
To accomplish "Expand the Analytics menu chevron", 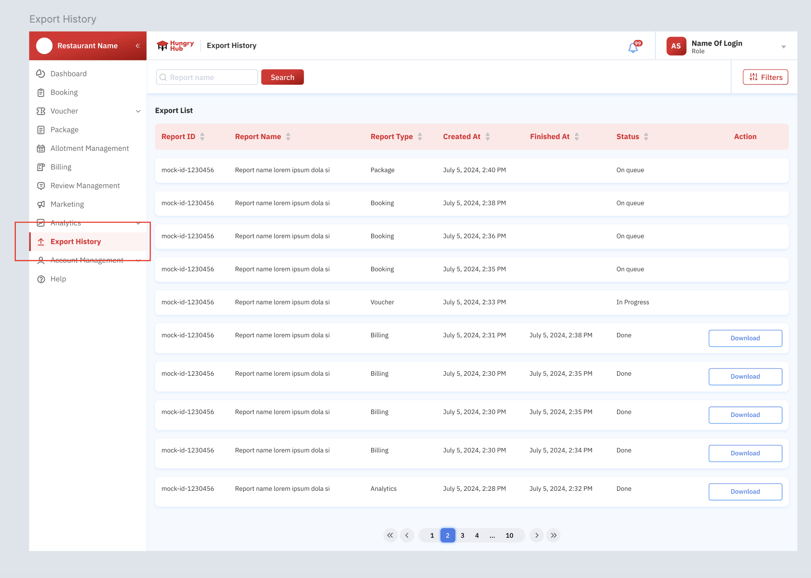I will [x=138, y=223].
